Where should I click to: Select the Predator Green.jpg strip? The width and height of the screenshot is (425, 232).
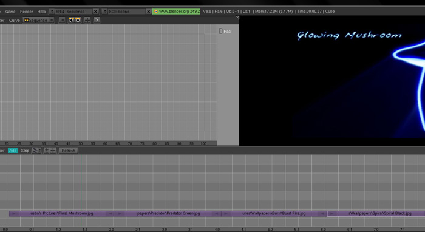168,214
